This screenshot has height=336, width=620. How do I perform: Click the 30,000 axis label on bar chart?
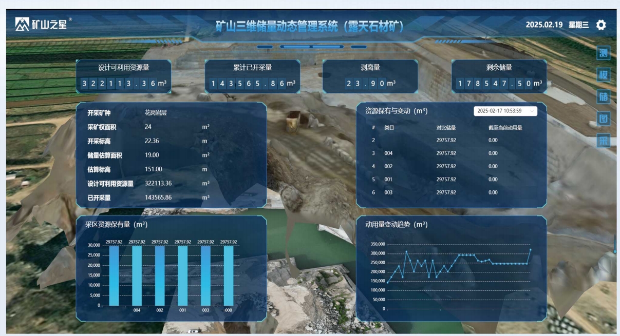click(94, 245)
